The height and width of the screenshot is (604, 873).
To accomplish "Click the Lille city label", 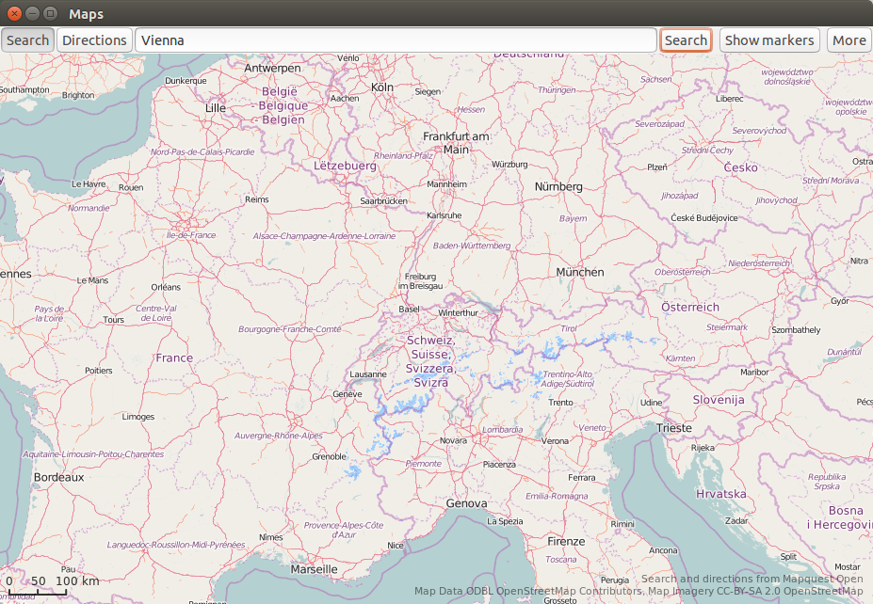I will [x=216, y=108].
